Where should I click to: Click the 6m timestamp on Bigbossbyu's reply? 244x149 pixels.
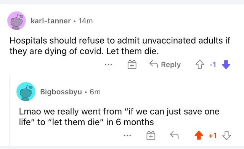pos(95,92)
